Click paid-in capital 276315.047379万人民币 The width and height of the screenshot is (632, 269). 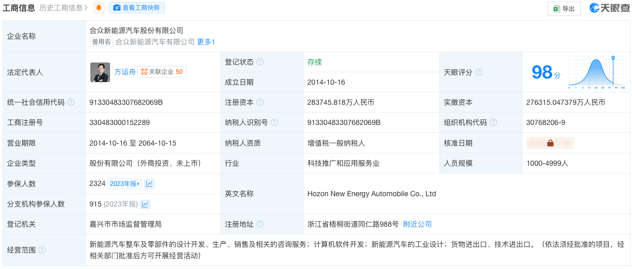[566, 102]
